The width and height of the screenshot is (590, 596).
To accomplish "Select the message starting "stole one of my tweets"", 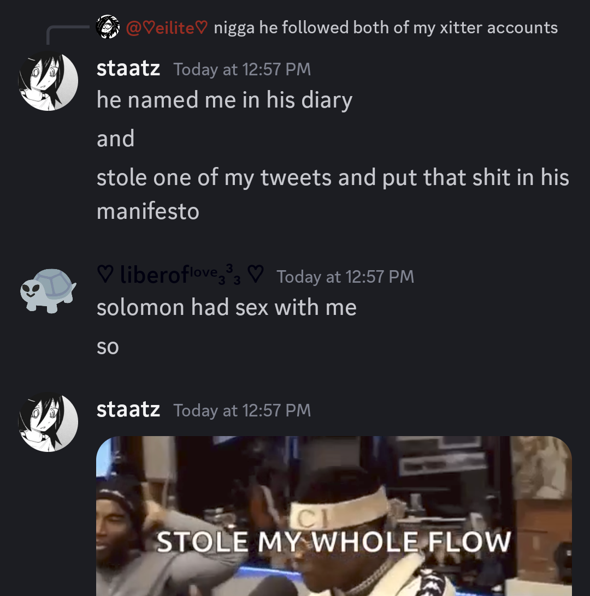I will pos(332,178).
